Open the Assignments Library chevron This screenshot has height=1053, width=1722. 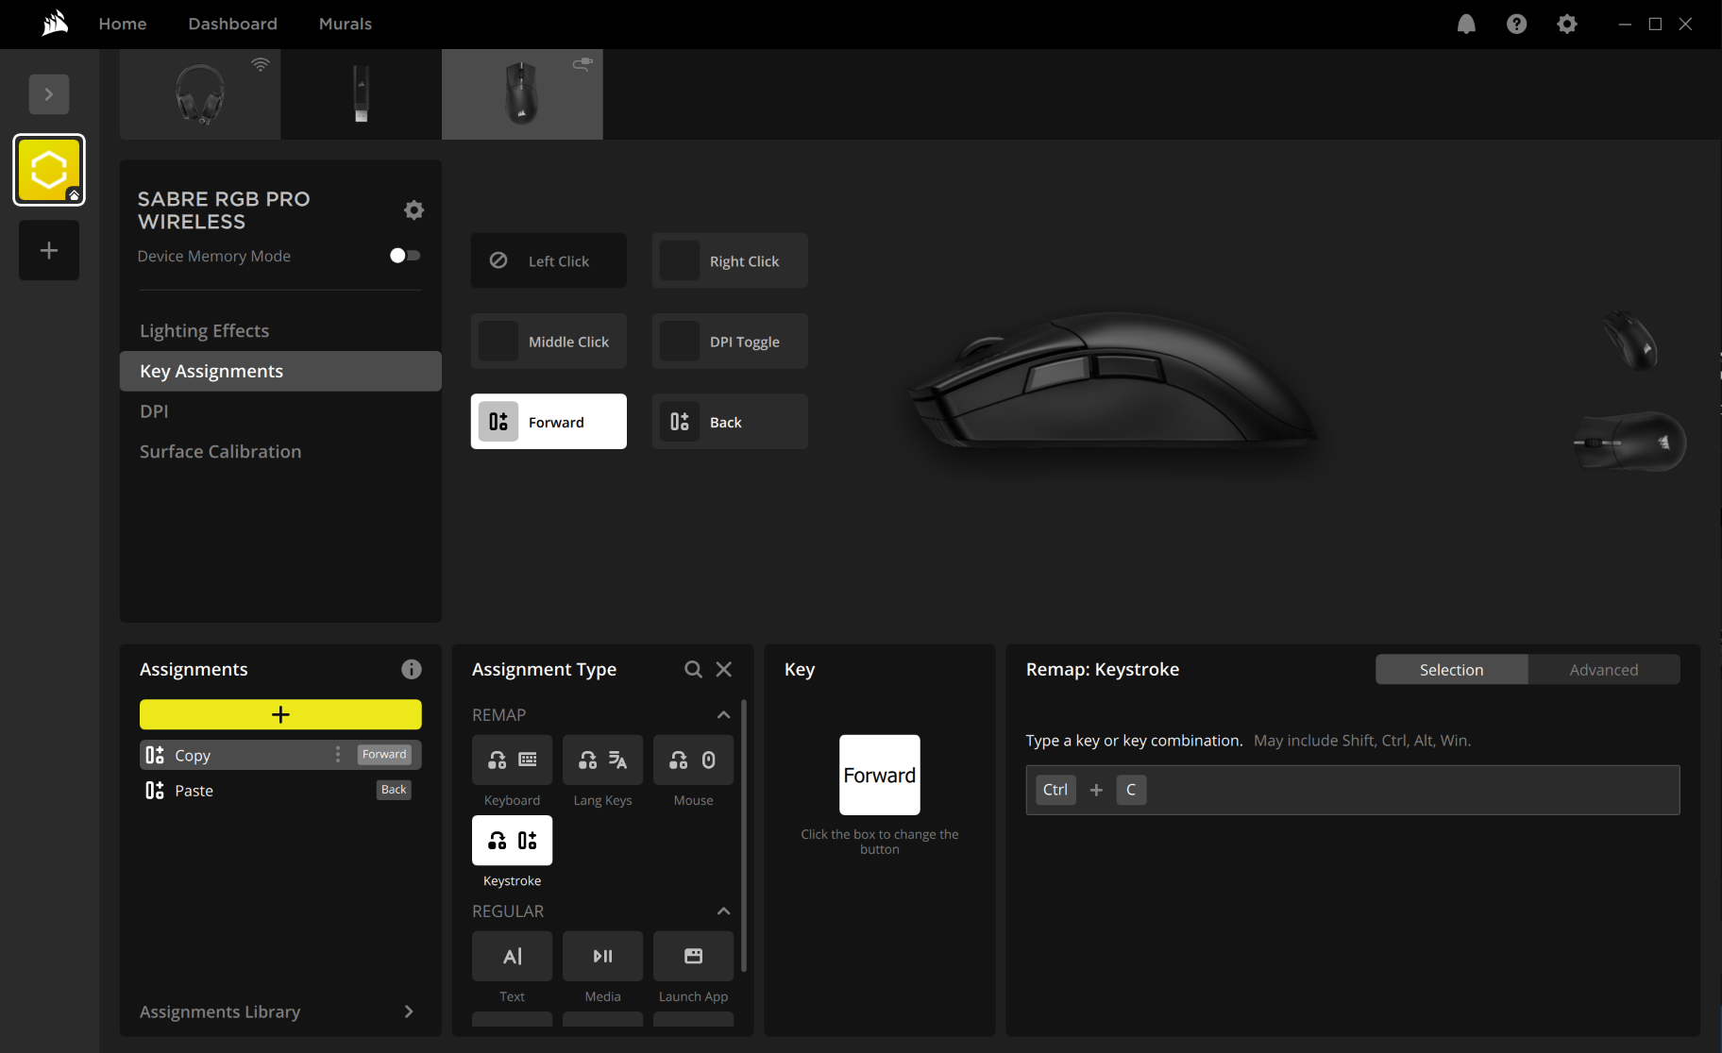pyautogui.click(x=409, y=1011)
